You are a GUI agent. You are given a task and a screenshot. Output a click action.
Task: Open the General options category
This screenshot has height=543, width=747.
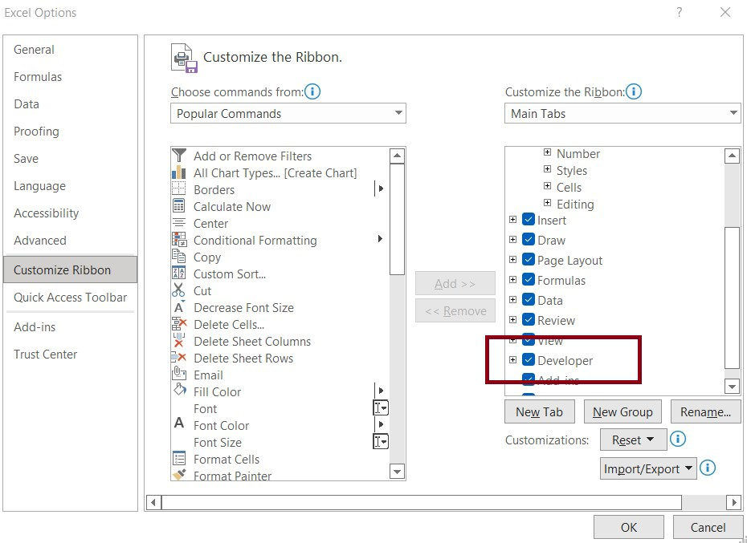[70, 50]
